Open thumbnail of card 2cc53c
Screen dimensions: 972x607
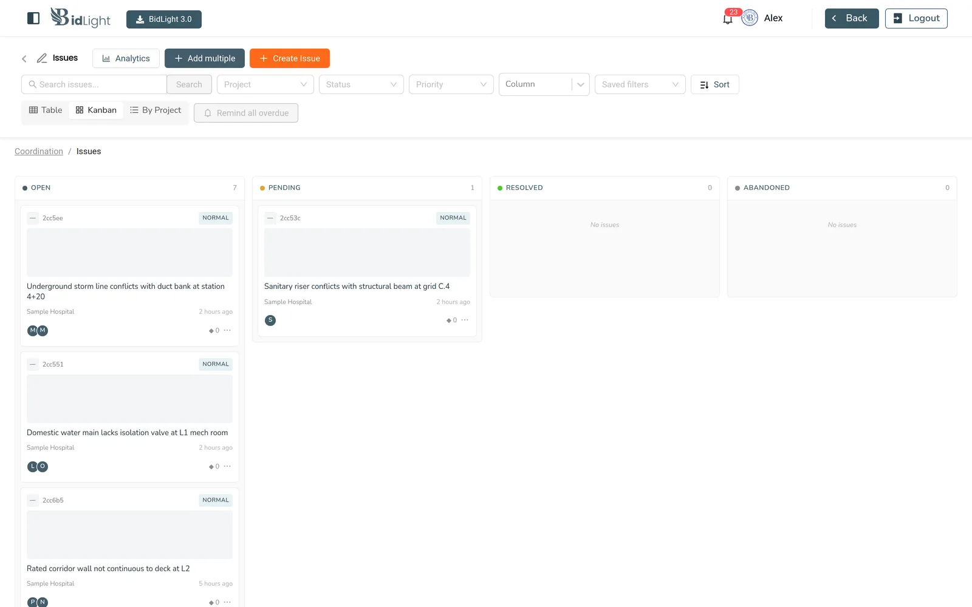[x=367, y=253]
